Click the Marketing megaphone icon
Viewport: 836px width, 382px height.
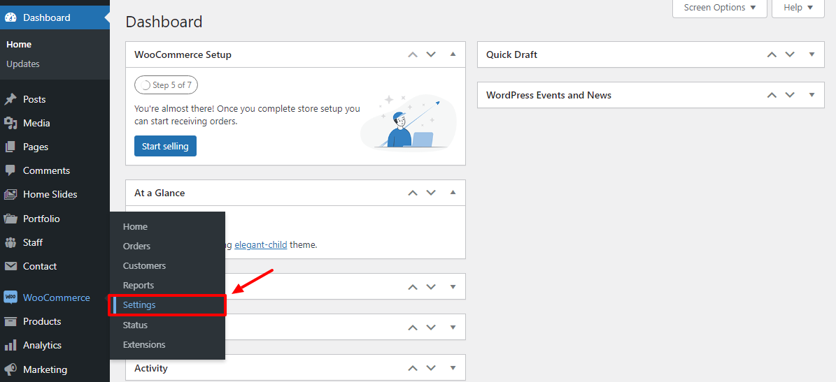(10, 369)
